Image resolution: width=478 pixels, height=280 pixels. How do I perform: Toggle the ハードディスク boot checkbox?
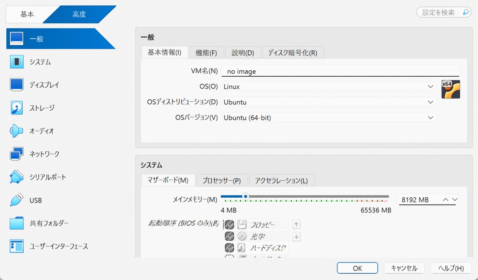(229, 248)
